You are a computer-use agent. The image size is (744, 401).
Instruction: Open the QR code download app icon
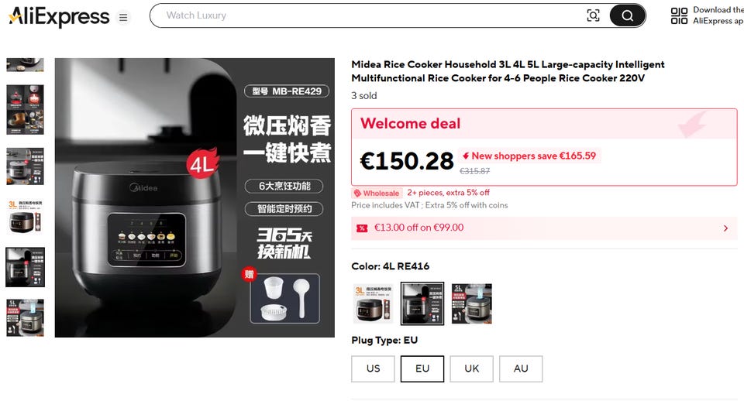click(x=679, y=15)
